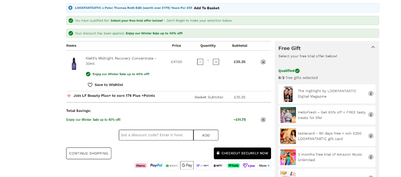
Task: Click the discount code input field
Action: 156,135
